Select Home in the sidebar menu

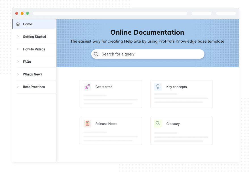coord(28,24)
